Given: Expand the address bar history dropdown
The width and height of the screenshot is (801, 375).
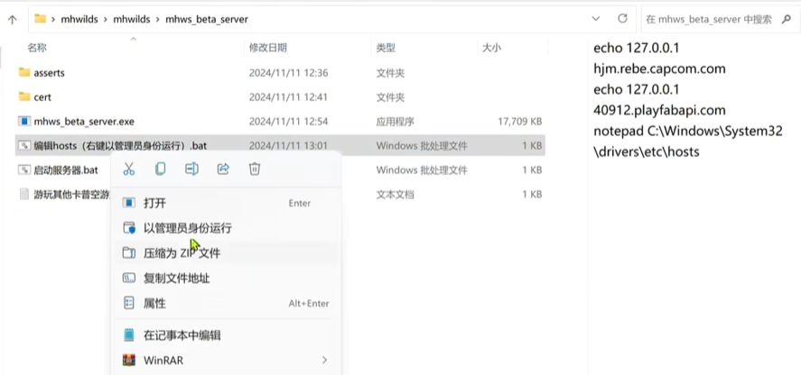Looking at the screenshot, I should 595,18.
